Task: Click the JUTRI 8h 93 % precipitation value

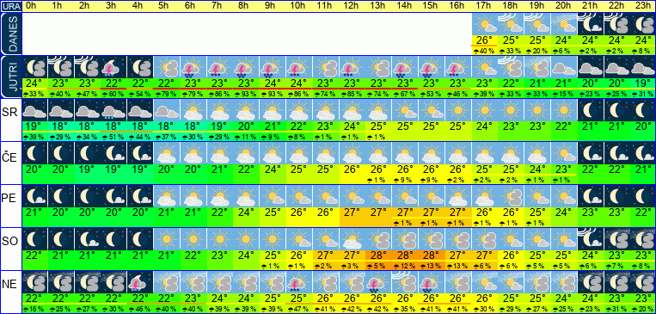Action: click(x=247, y=94)
